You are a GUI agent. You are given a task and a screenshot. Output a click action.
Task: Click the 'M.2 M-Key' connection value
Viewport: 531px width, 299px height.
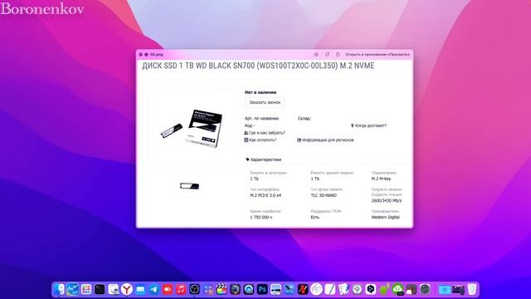(381, 179)
